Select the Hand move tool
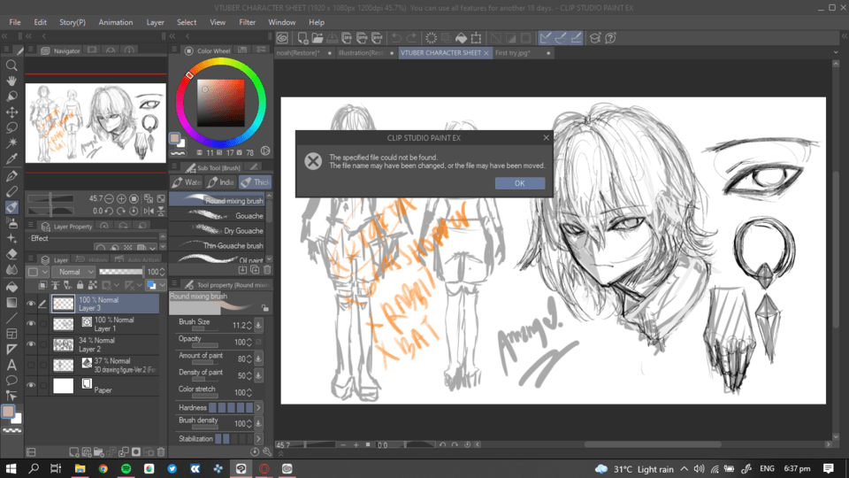This screenshot has width=849, height=478. pyautogui.click(x=12, y=81)
